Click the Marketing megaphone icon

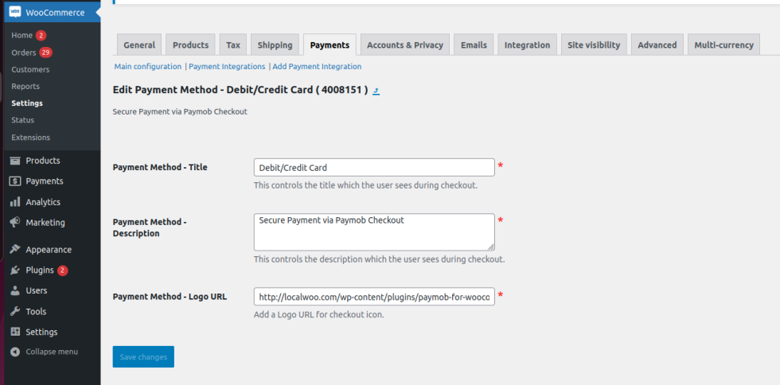tap(15, 223)
